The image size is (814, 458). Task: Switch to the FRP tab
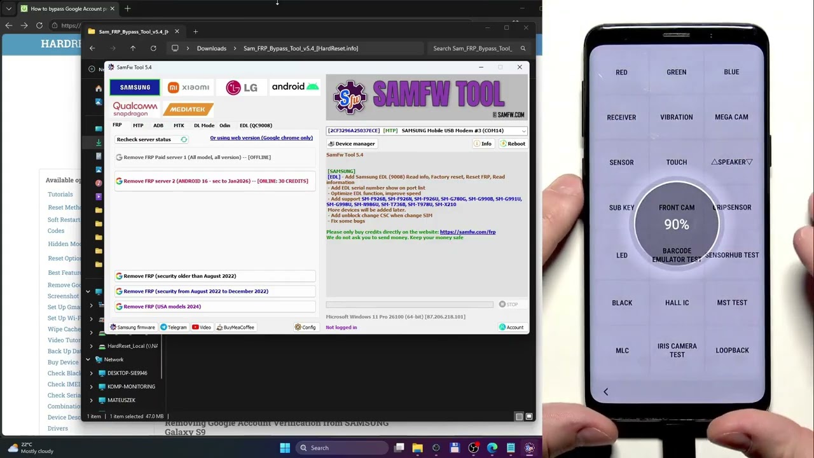click(x=117, y=125)
